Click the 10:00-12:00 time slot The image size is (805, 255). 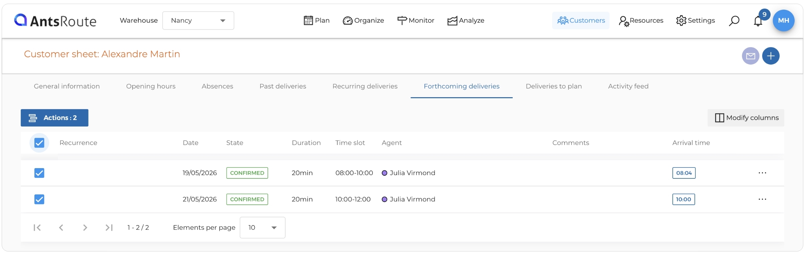[x=353, y=199]
